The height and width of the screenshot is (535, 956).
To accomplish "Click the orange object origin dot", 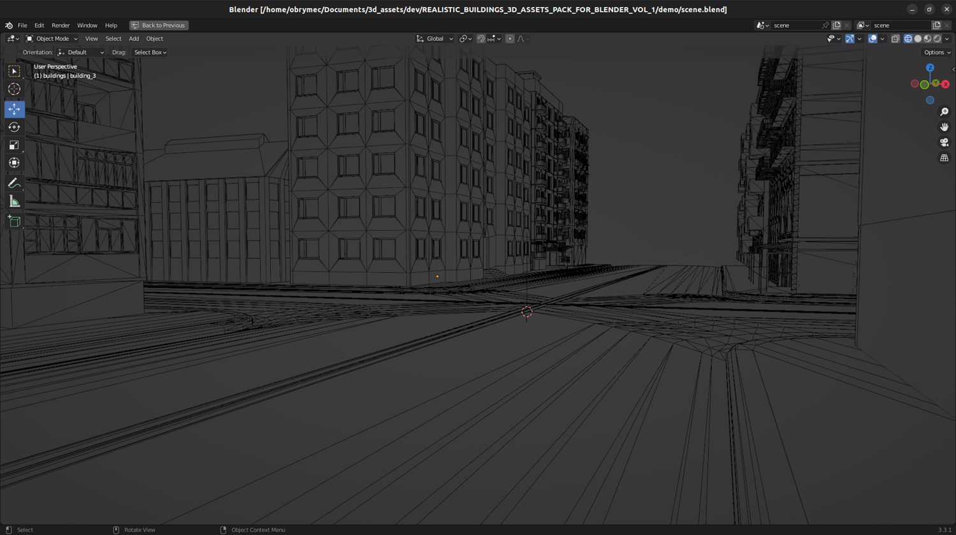I will coord(437,277).
